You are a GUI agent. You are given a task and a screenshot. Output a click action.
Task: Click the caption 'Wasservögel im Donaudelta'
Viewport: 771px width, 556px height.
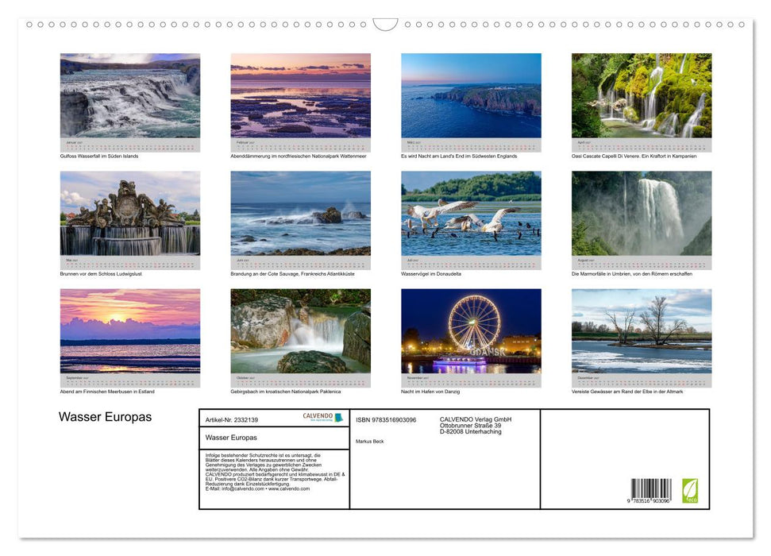coord(431,273)
